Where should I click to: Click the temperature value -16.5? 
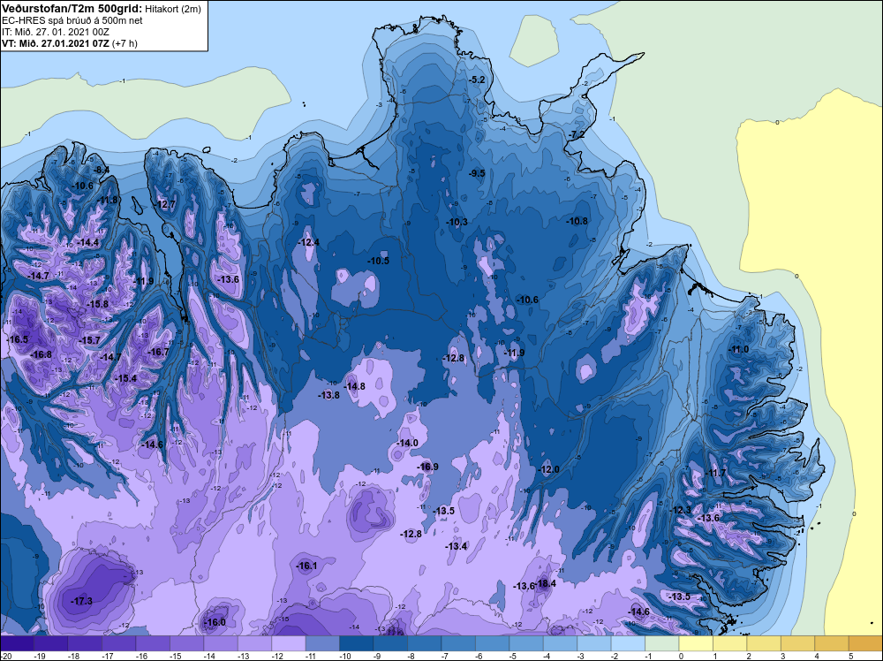pos(17,339)
